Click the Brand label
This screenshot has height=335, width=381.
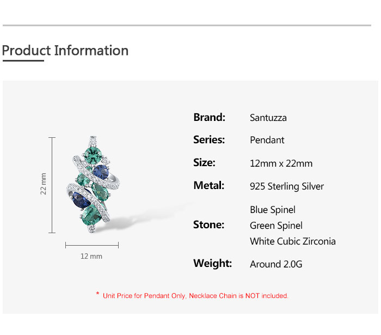pyautogui.click(x=209, y=117)
